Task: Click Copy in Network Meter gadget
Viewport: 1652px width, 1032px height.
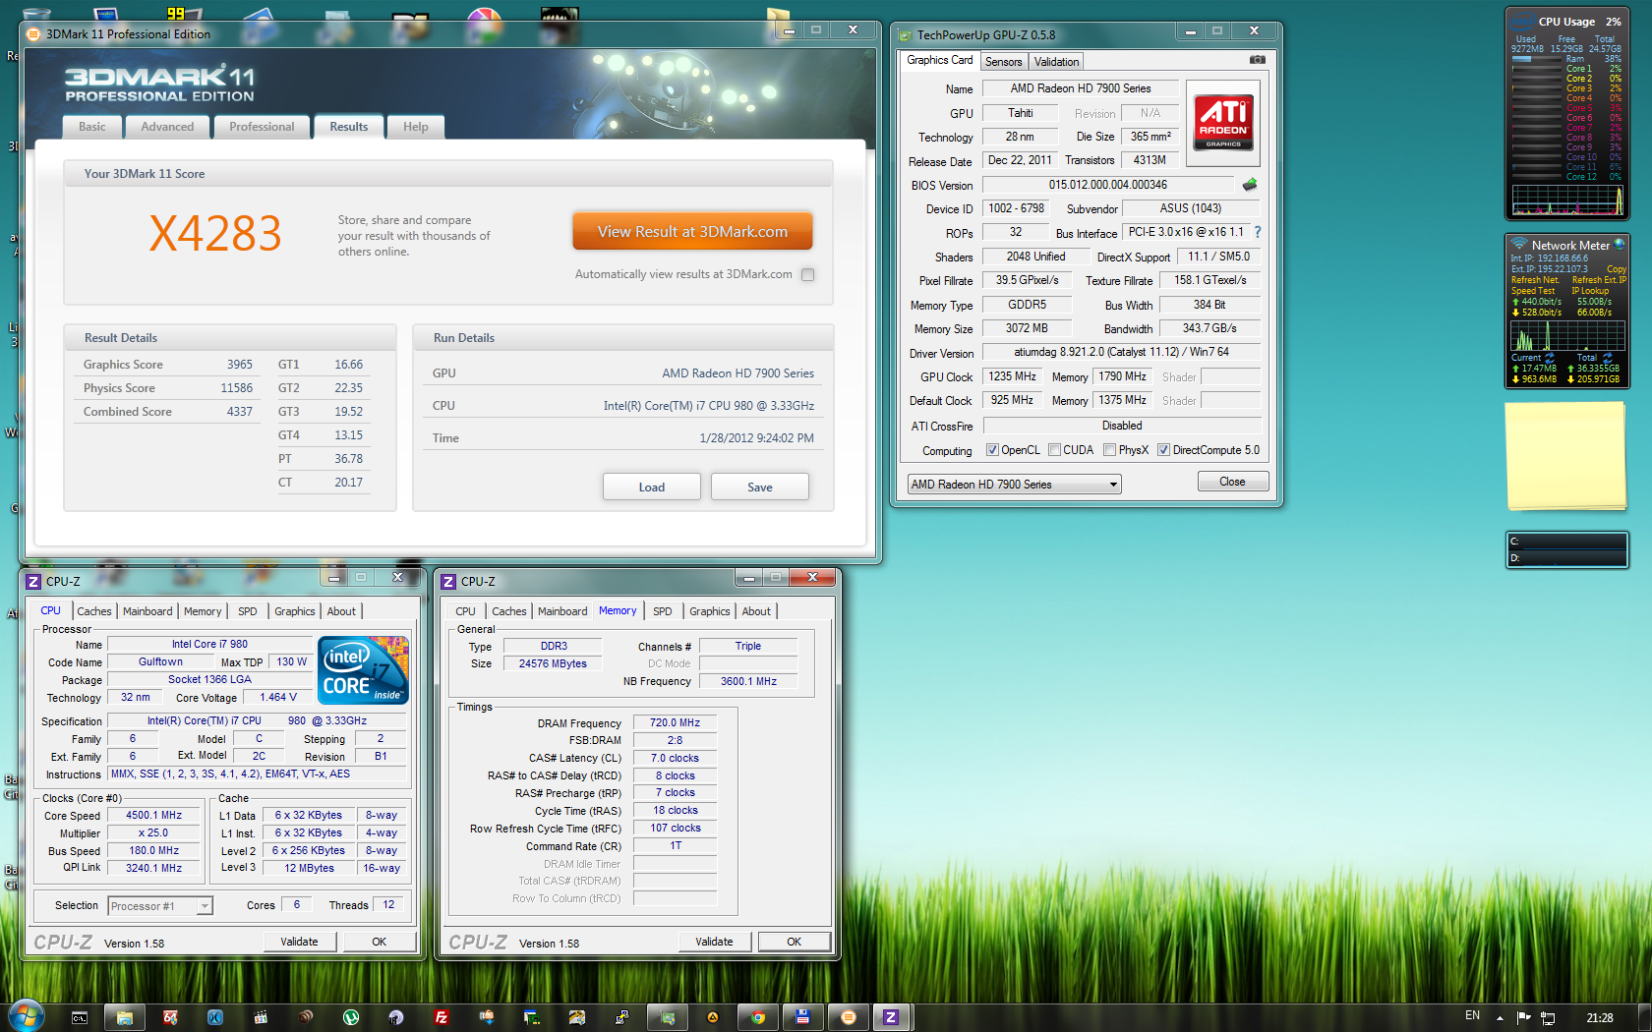Action: click(1617, 269)
